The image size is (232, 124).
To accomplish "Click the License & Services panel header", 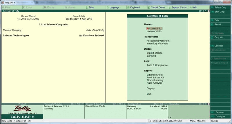I will pos(105,104).
